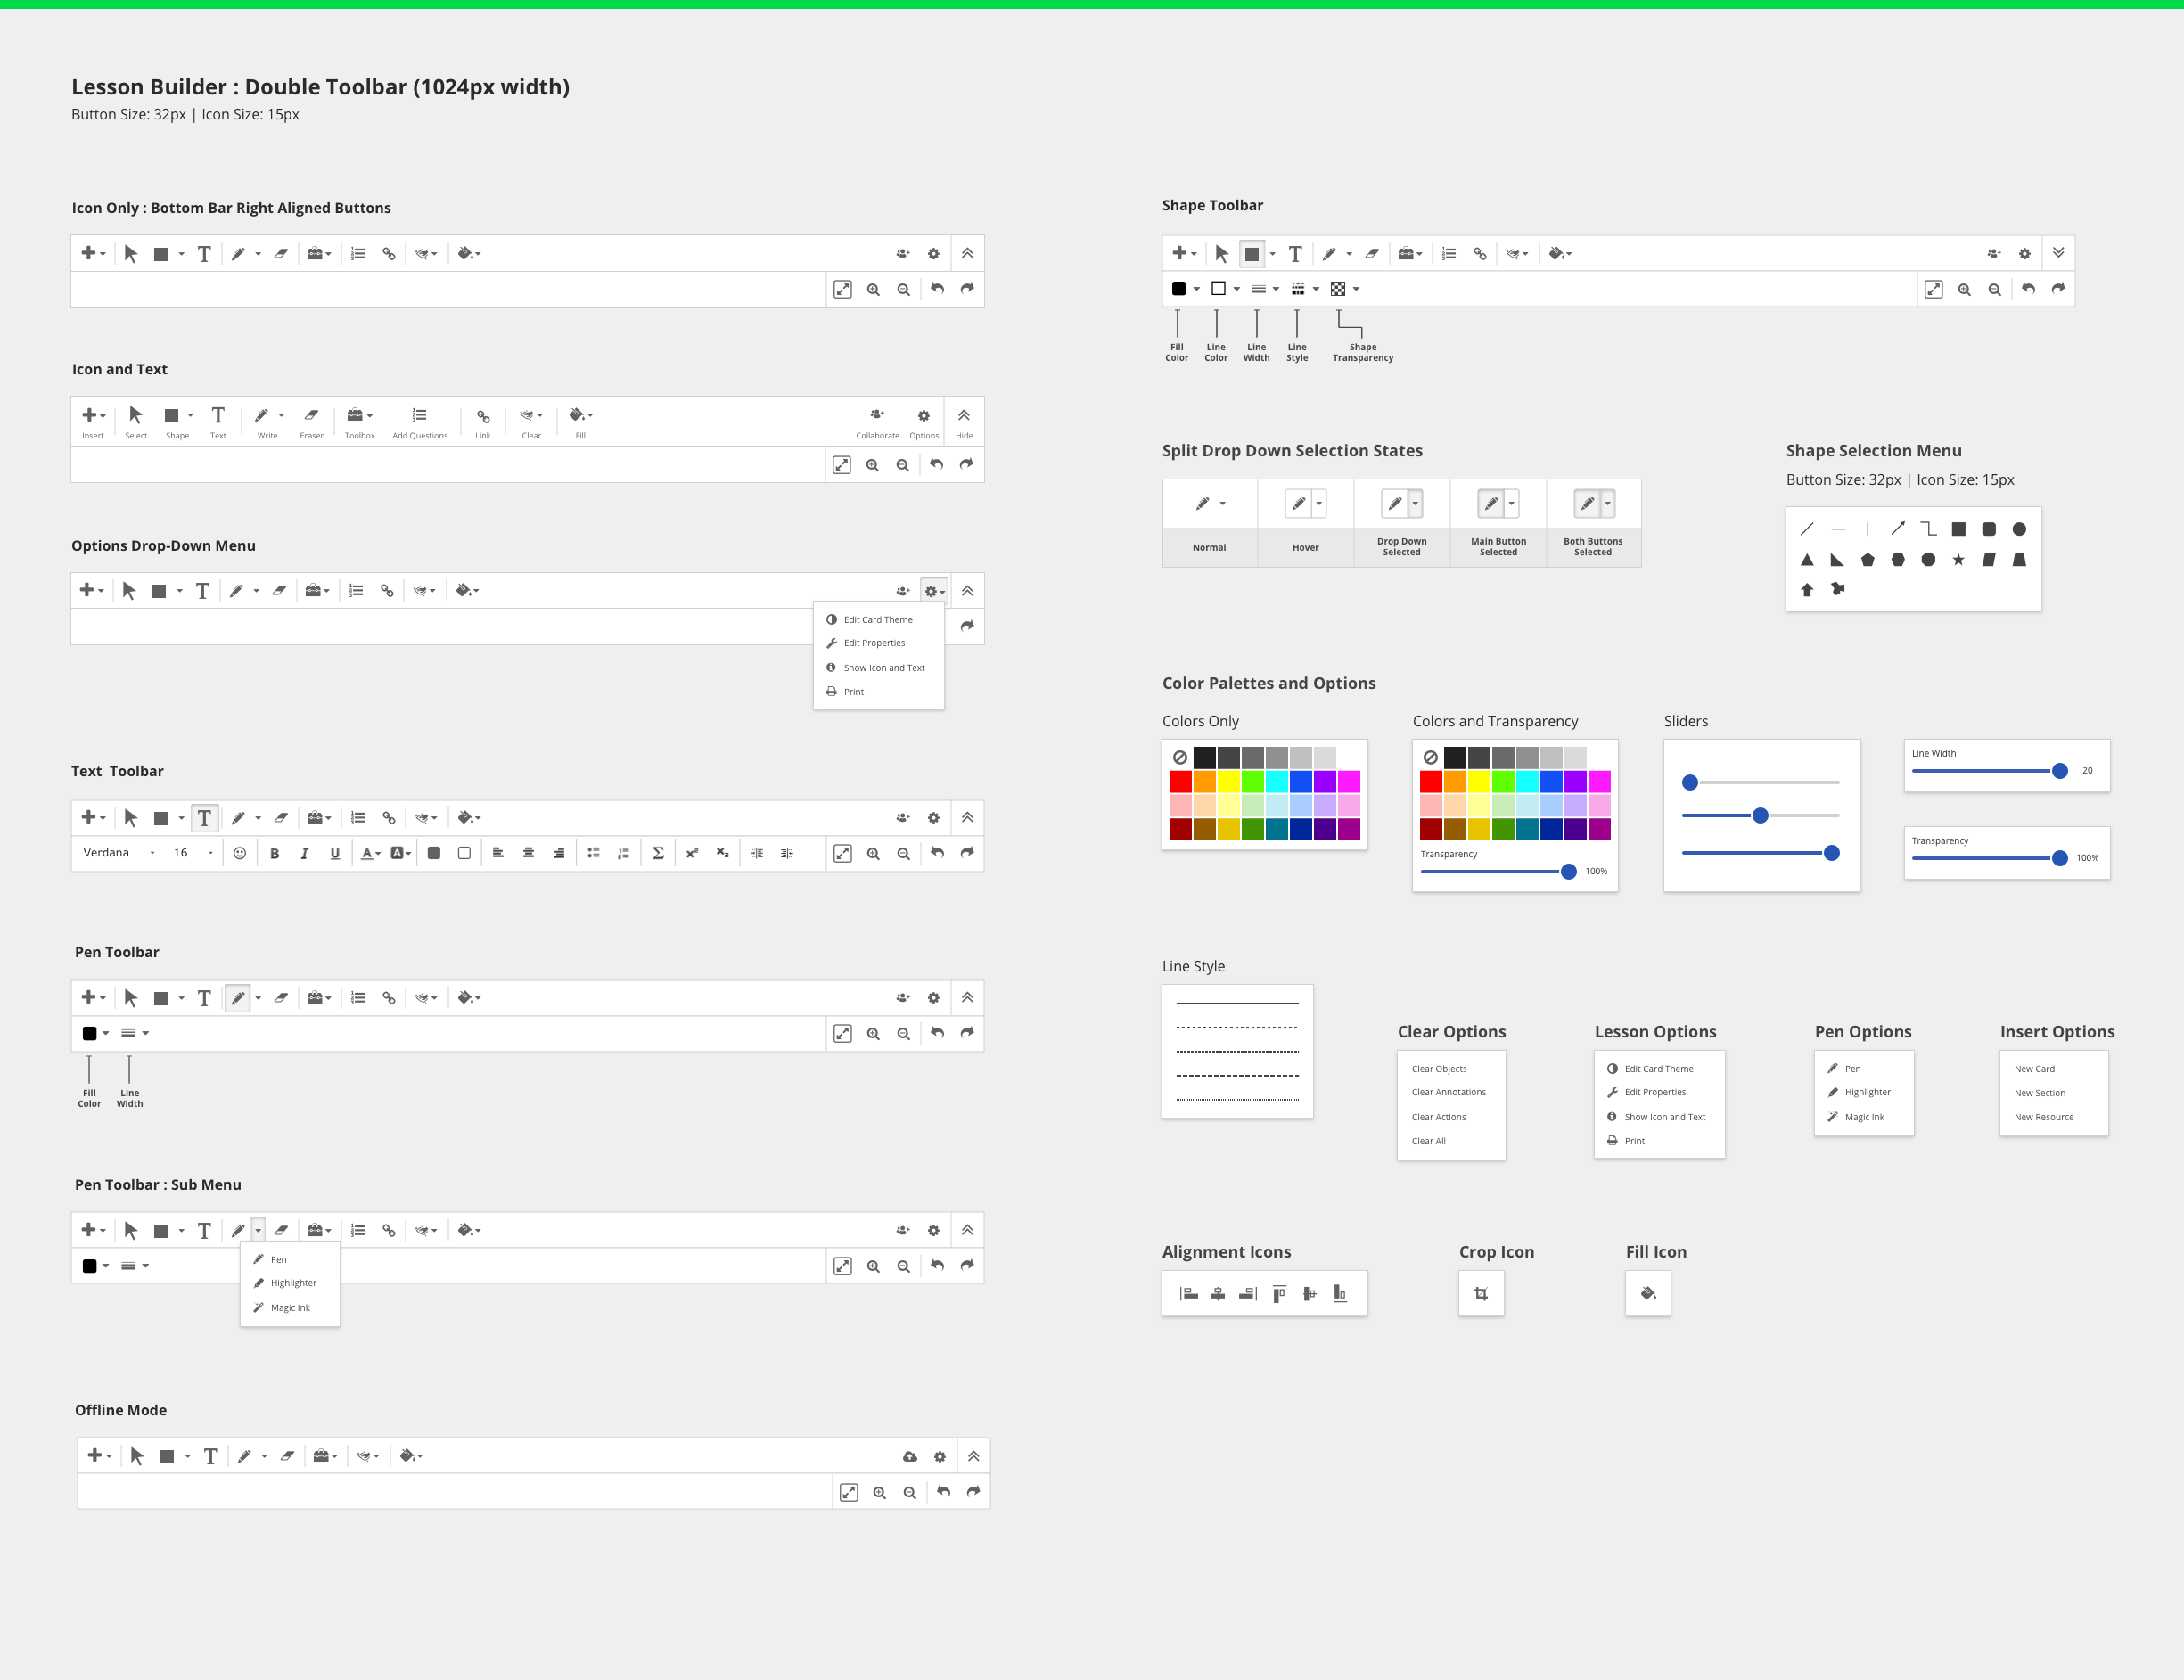Image resolution: width=2184 pixels, height=1680 pixels.
Task: Toggle underline formatting in Text Toolbar
Action: point(335,853)
